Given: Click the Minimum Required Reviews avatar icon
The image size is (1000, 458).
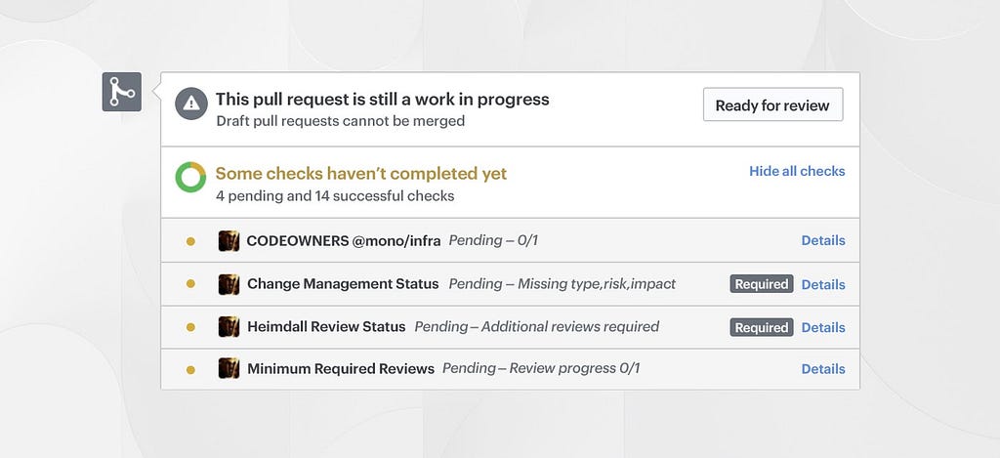Looking at the screenshot, I should click(x=229, y=368).
